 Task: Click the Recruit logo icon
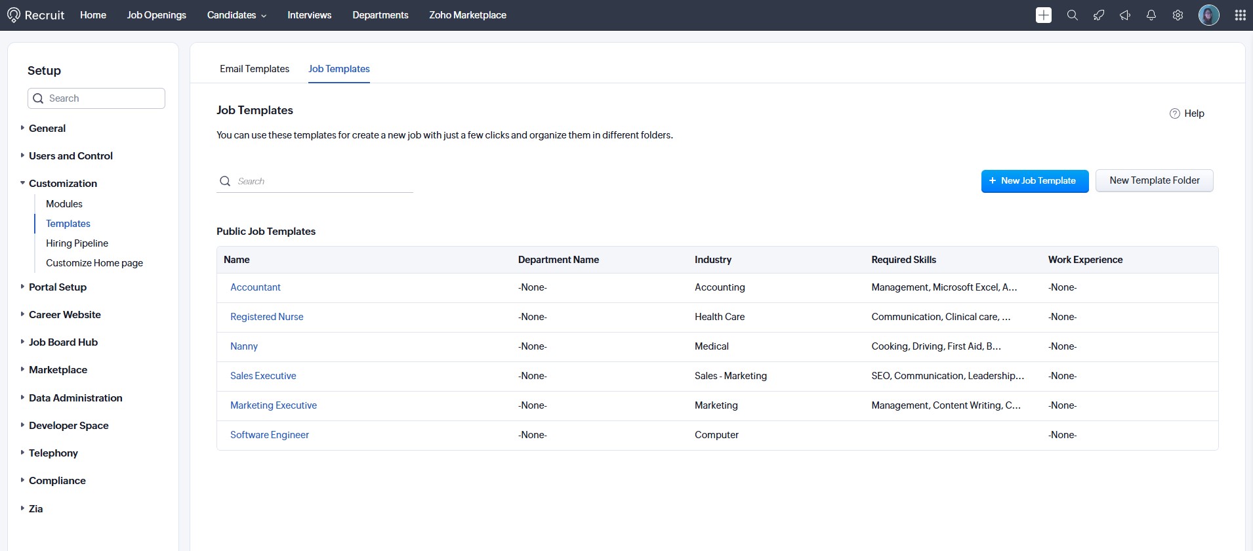[14, 15]
